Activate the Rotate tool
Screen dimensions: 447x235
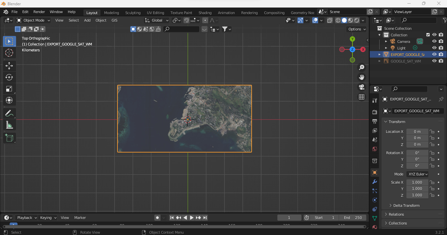[9, 77]
